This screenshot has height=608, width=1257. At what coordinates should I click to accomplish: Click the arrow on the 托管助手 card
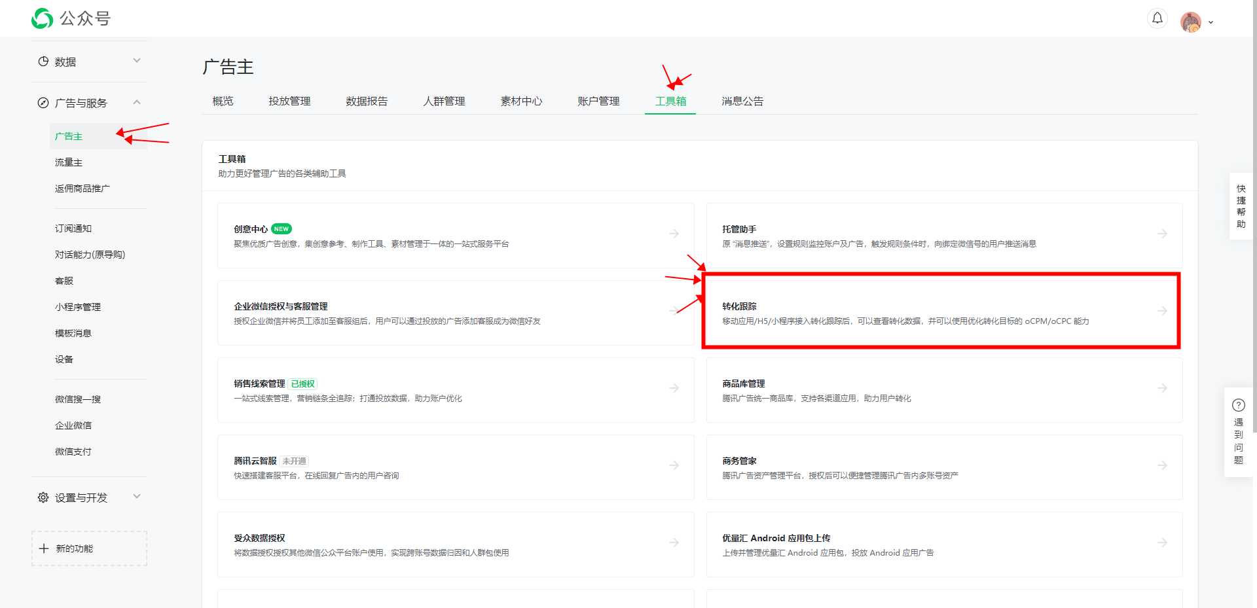[x=1163, y=234]
